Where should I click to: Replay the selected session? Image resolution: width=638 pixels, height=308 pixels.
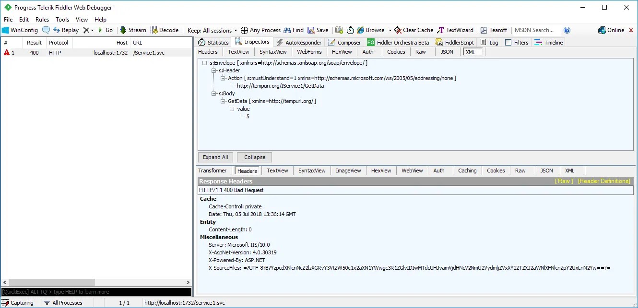point(66,30)
